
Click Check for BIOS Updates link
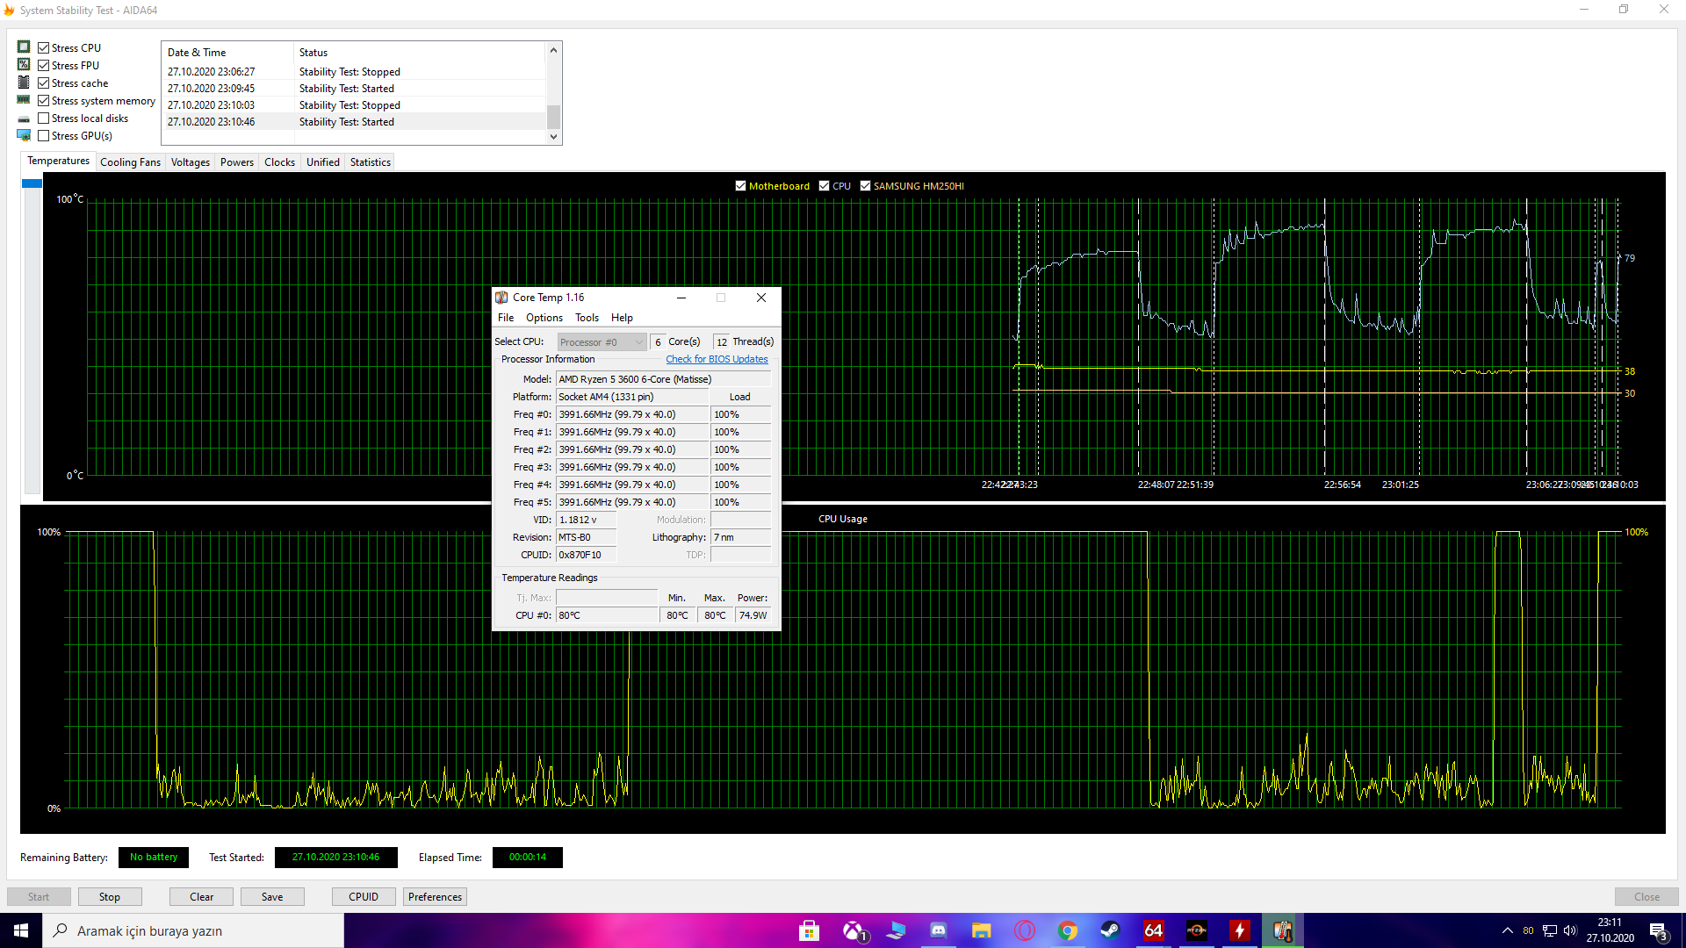point(716,359)
